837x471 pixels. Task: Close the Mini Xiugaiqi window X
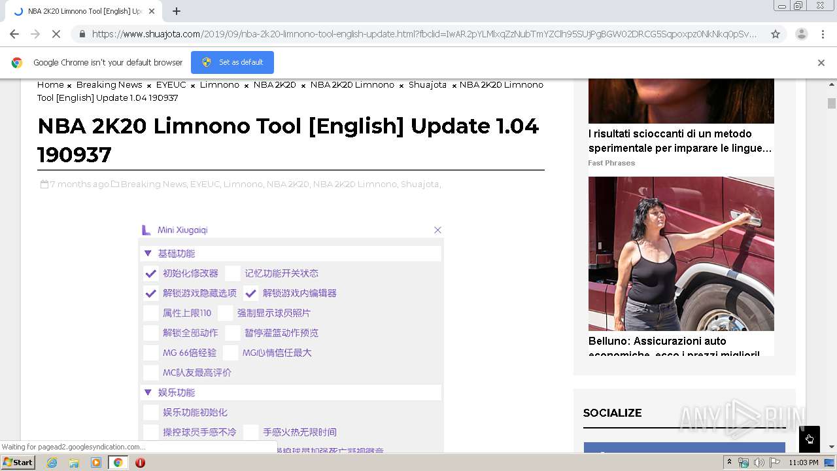pyautogui.click(x=437, y=230)
